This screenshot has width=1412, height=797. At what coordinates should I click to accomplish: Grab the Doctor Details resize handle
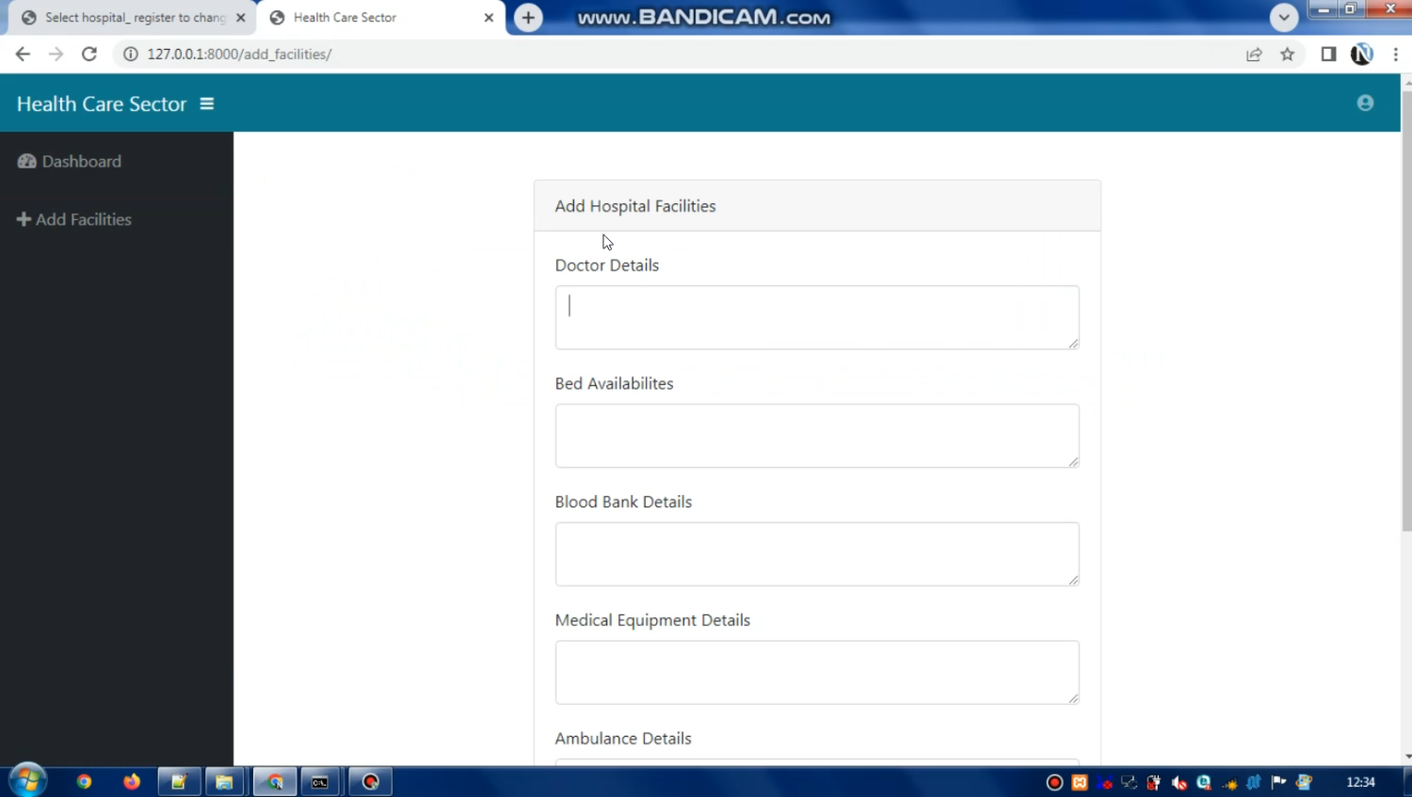pos(1073,343)
